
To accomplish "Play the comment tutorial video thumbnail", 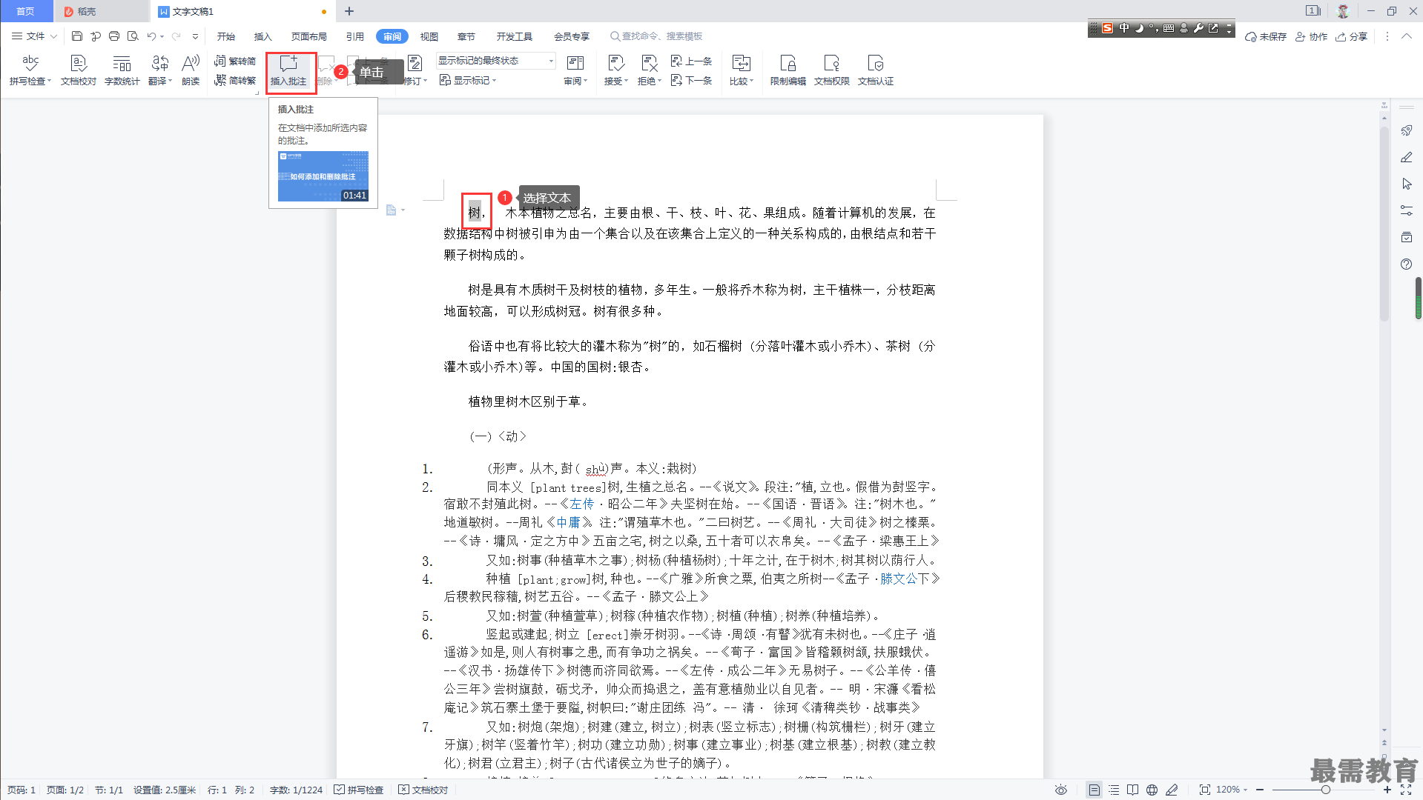I will (323, 176).
